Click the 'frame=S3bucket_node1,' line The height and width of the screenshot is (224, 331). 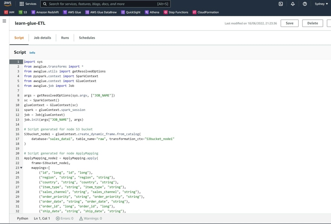[51, 163]
